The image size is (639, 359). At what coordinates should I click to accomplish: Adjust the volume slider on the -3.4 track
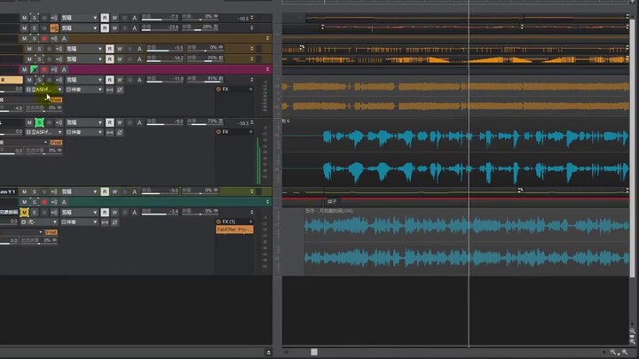coord(160,214)
